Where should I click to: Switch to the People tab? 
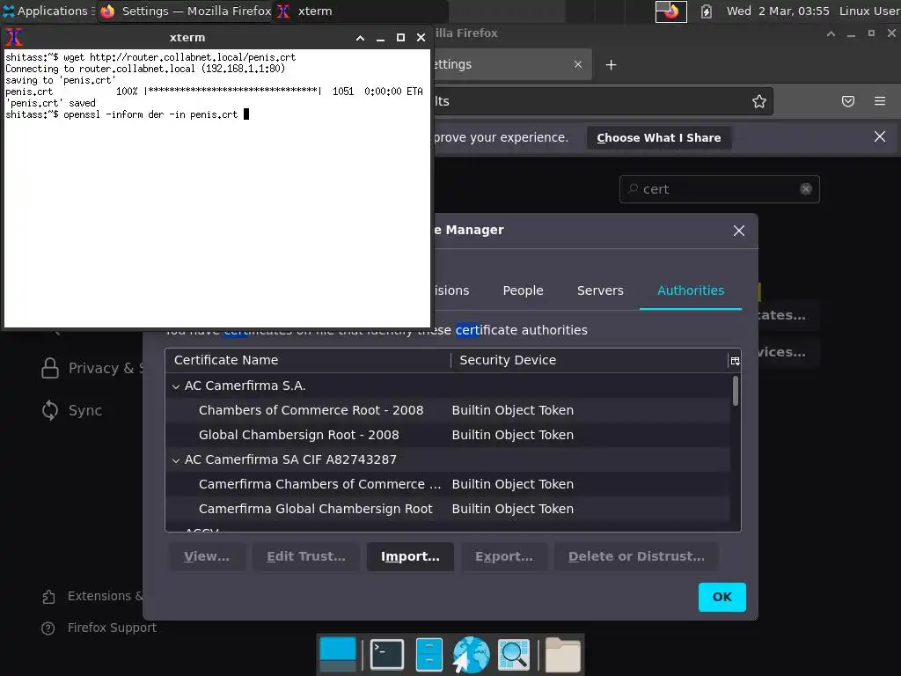(523, 290)
